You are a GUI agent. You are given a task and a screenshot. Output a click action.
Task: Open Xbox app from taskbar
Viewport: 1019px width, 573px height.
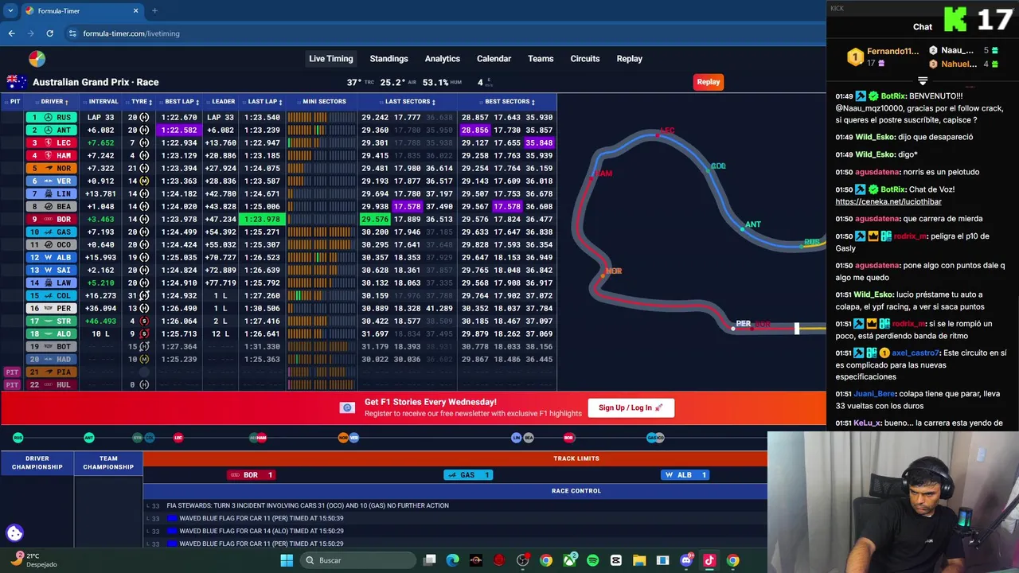[569, 560]
